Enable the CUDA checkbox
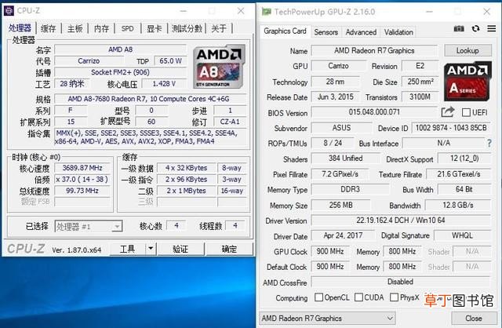 [358, 297]
